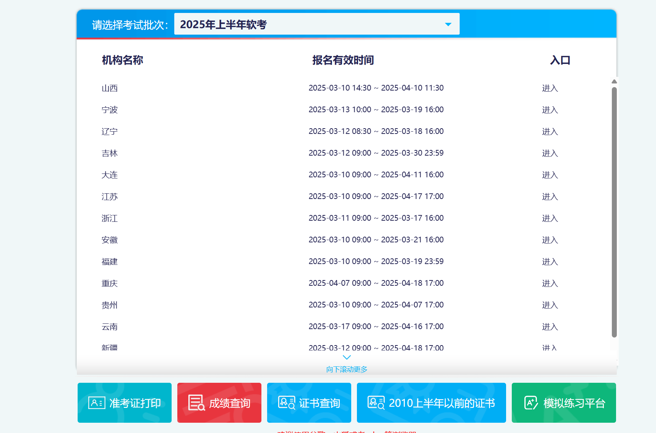The height and width of the screenshot is (433, 656).
Task: Open the 2025年上半年软考 batch dropdown
Action: click(x=317, y=24)
